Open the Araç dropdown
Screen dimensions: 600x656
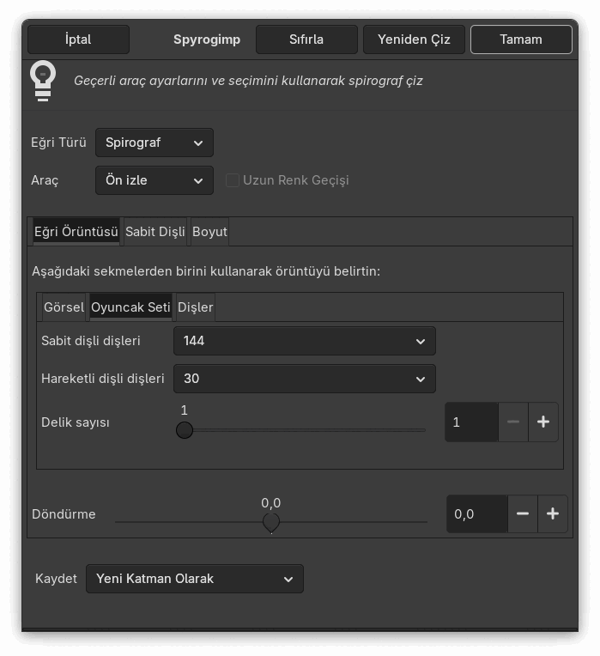tap(155, 180)
